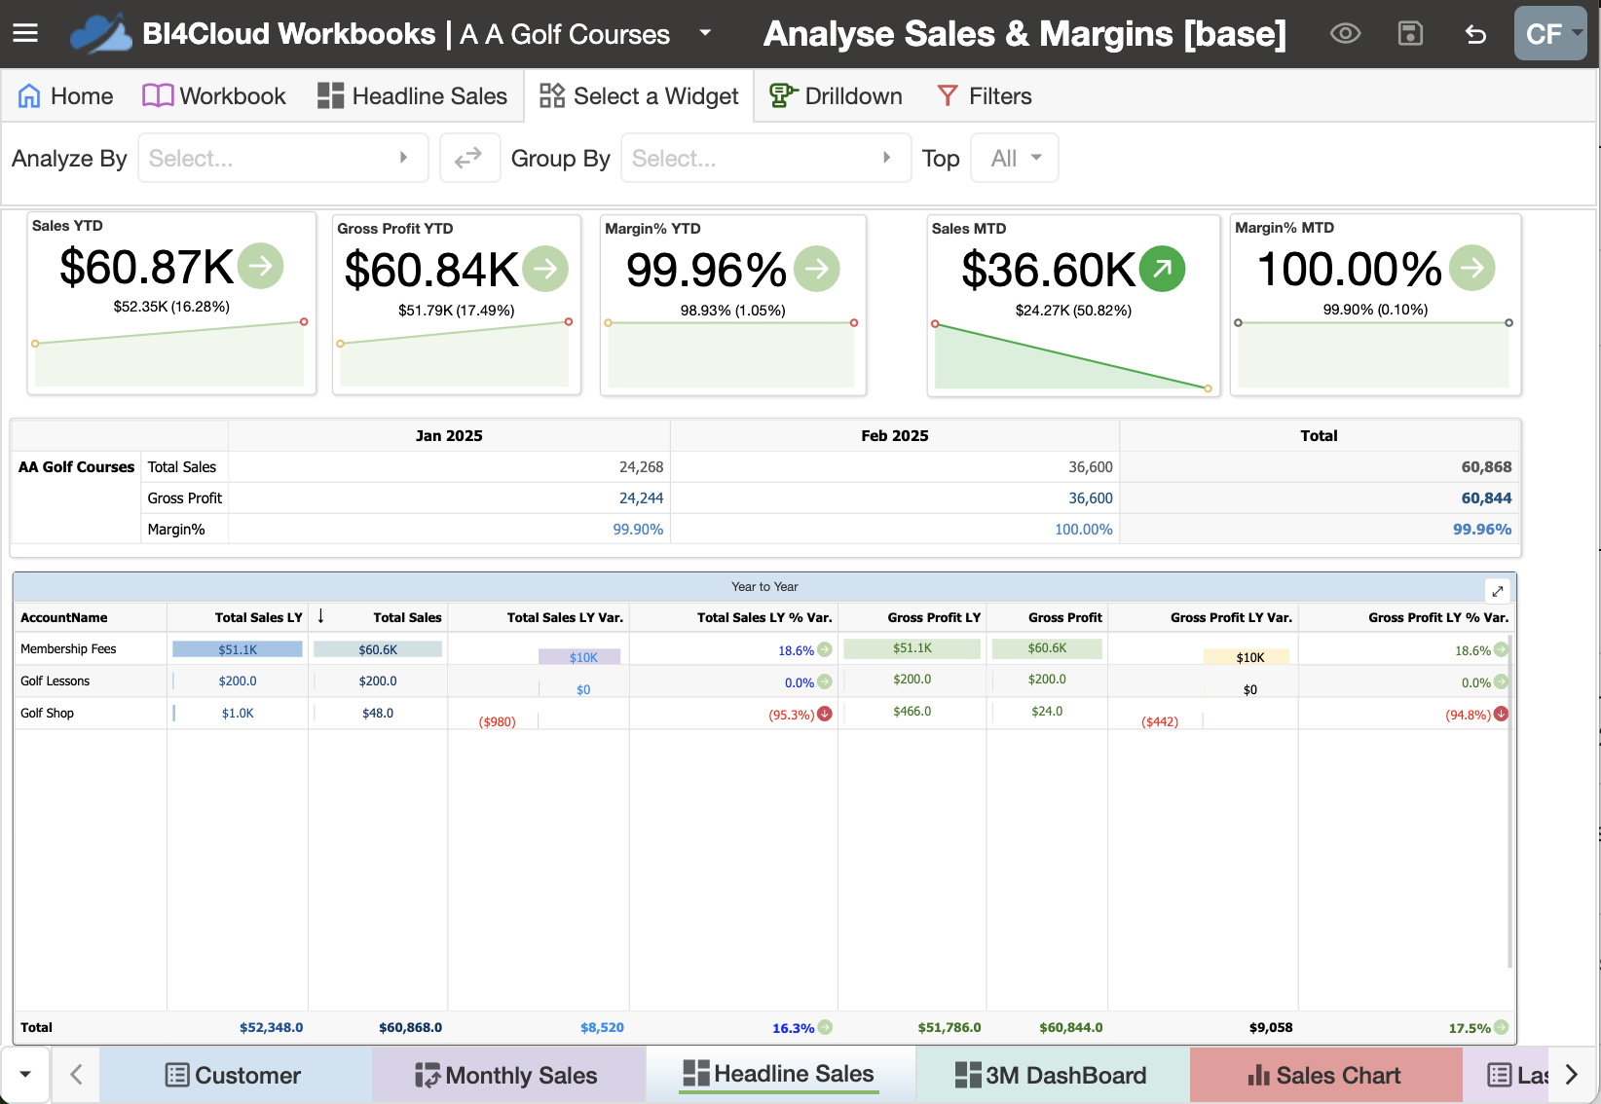Go to the Home tab

(x=65, y=96)
